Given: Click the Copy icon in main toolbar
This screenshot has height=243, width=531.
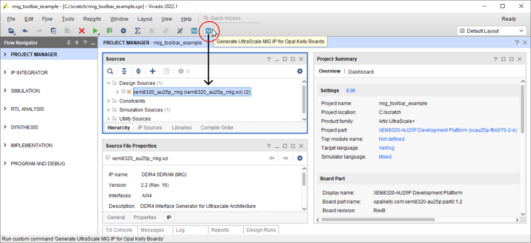Looking at the screenshot, I should (x=53, y=31).
